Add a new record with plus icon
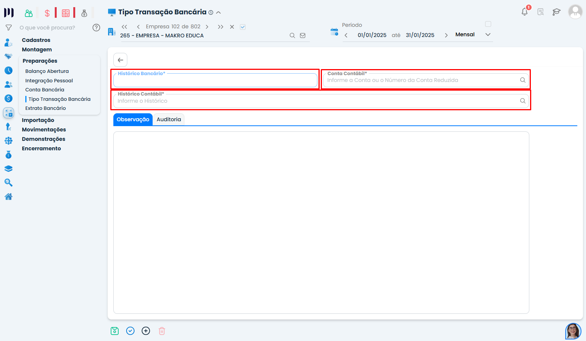The width and height of the screenshot is (586, 341). click(146, 331)
